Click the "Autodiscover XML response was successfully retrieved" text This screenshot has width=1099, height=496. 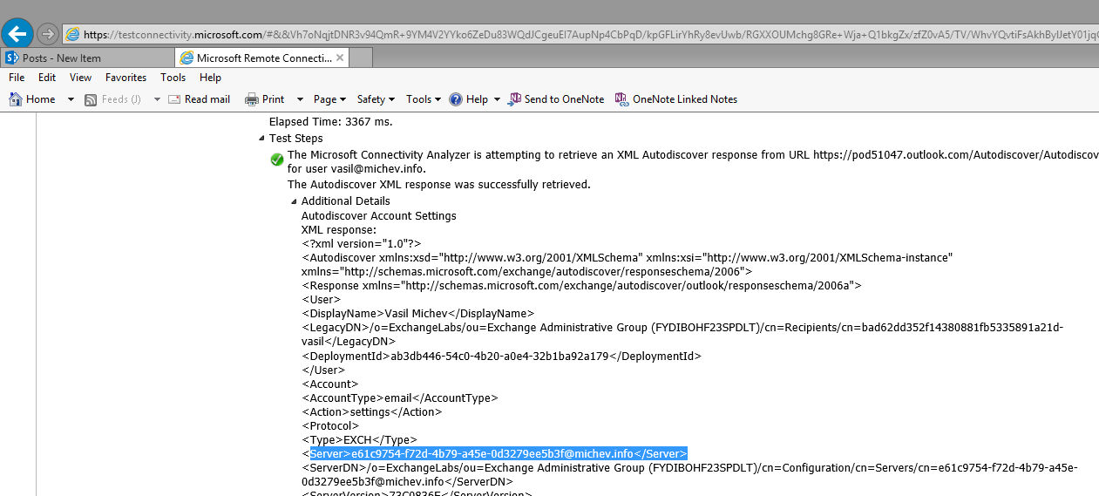[438, 184]
